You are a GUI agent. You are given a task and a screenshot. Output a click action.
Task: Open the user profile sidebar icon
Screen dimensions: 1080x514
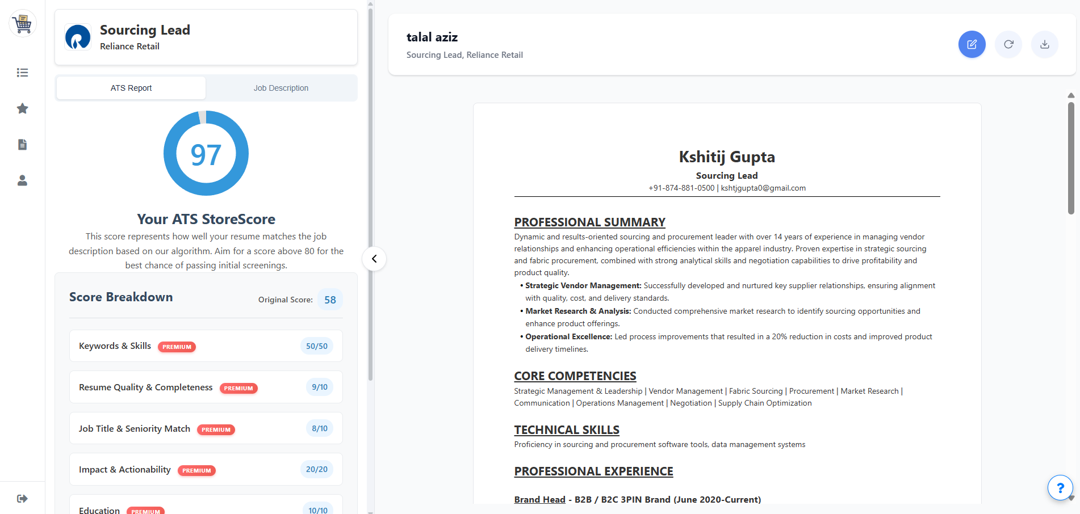(23, 180)
